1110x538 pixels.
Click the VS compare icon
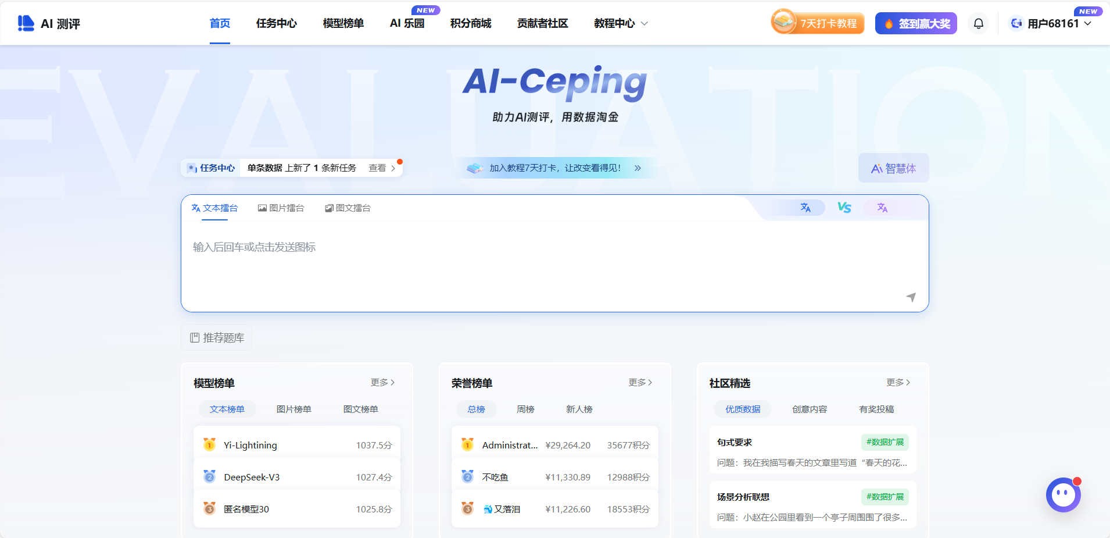click(844, 208)
